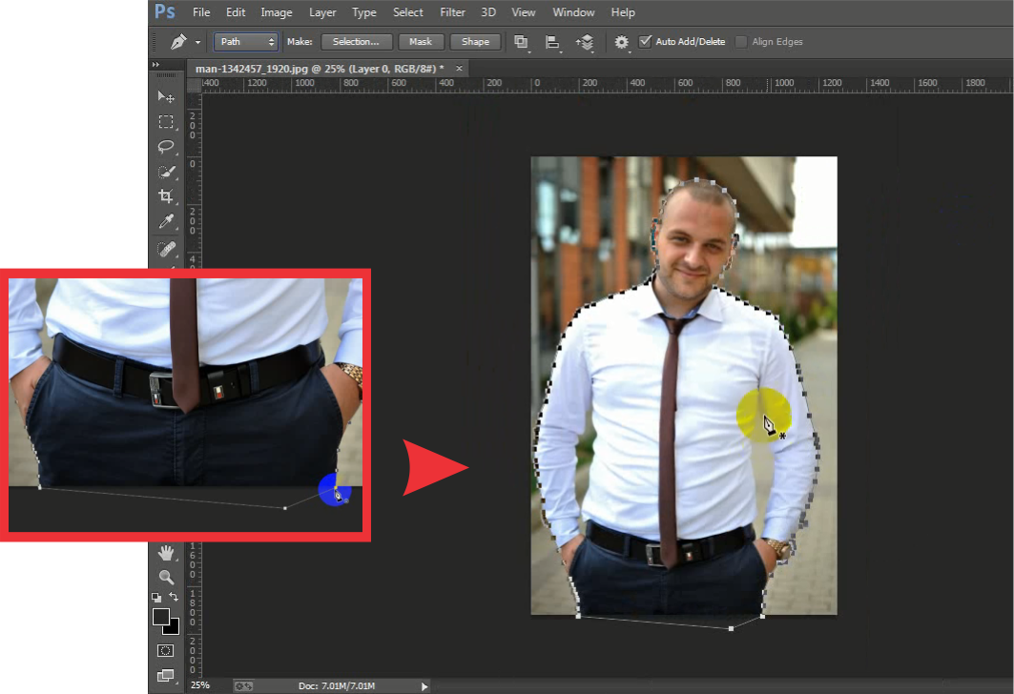Enter Quick Mask mode
The image size is (1014, 694).
point(166,651)
